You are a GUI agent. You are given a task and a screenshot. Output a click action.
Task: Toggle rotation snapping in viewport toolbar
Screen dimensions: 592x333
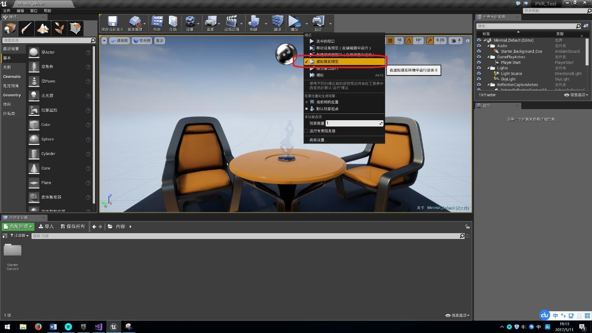pyautogui.click(x=409, y=41)
